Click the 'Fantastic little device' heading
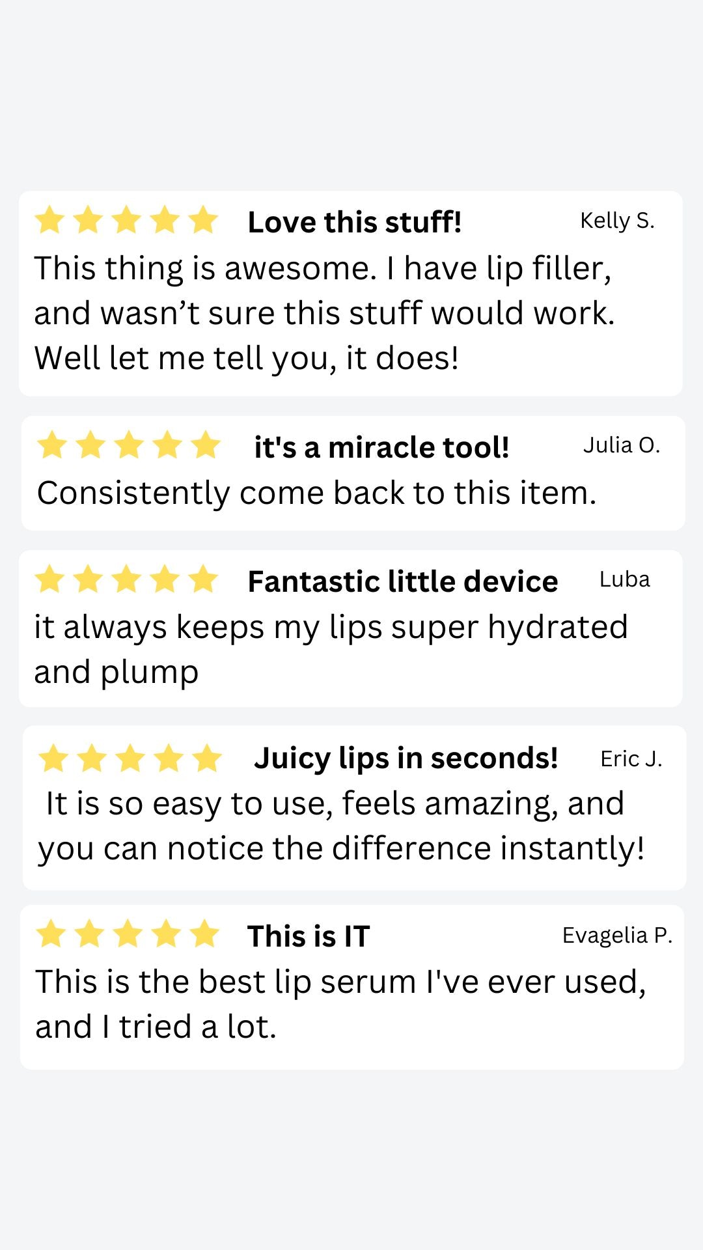This screenshot has width=703, height=1250. (402, 581)
